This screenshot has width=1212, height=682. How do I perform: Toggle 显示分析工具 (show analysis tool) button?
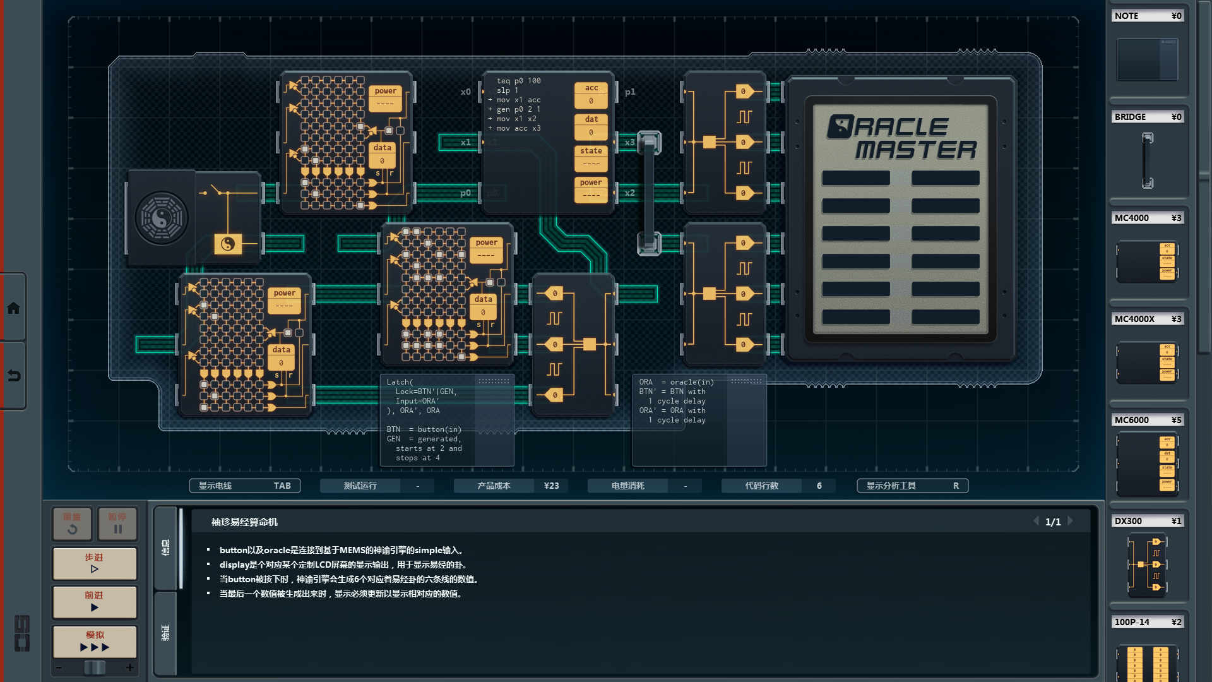click(912, 486)
